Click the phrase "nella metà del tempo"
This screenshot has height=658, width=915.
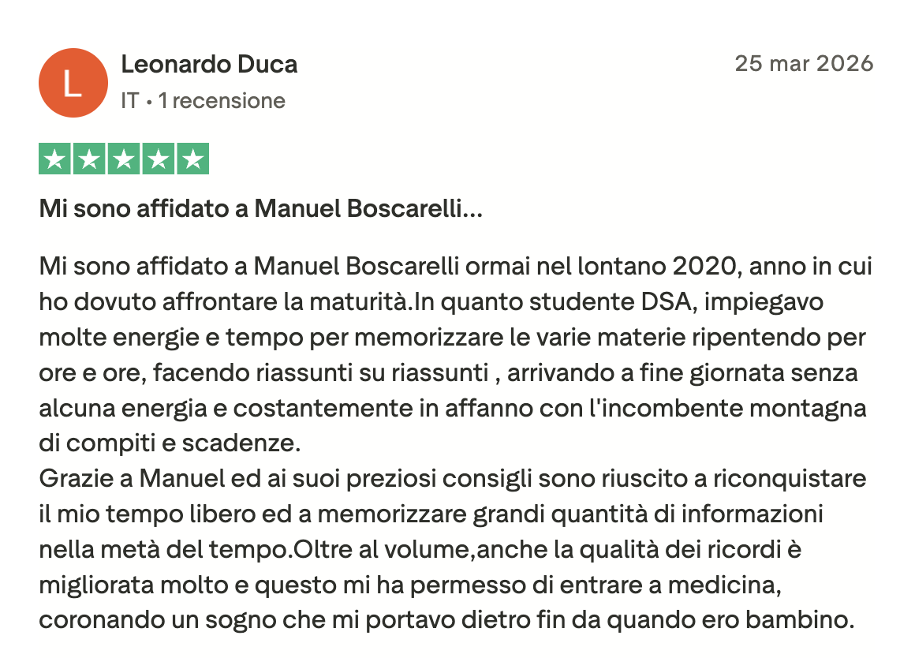[x=164, y=549]
